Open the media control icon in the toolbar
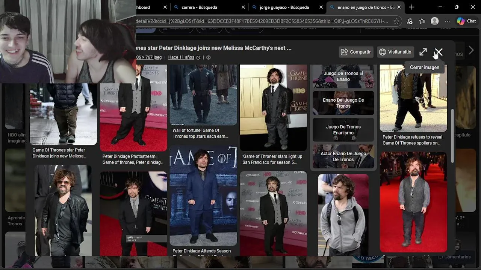This screenshot has height=270, width=481. pyautogui.click(x=410, y=21)
